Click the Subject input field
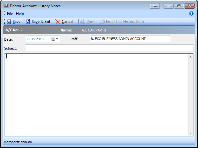The width and height of the screenshot is (198, 148). (109, 48)
